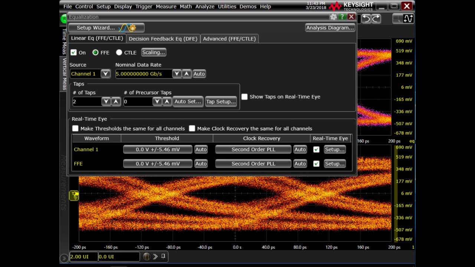Click the double chevron beside the knob

coord(155,257)
